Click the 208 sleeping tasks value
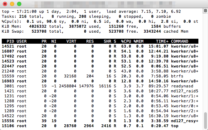 (x=82, y=17)
